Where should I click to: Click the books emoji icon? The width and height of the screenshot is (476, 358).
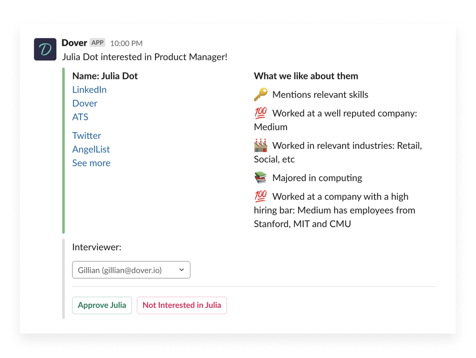(x=260, y=178)
